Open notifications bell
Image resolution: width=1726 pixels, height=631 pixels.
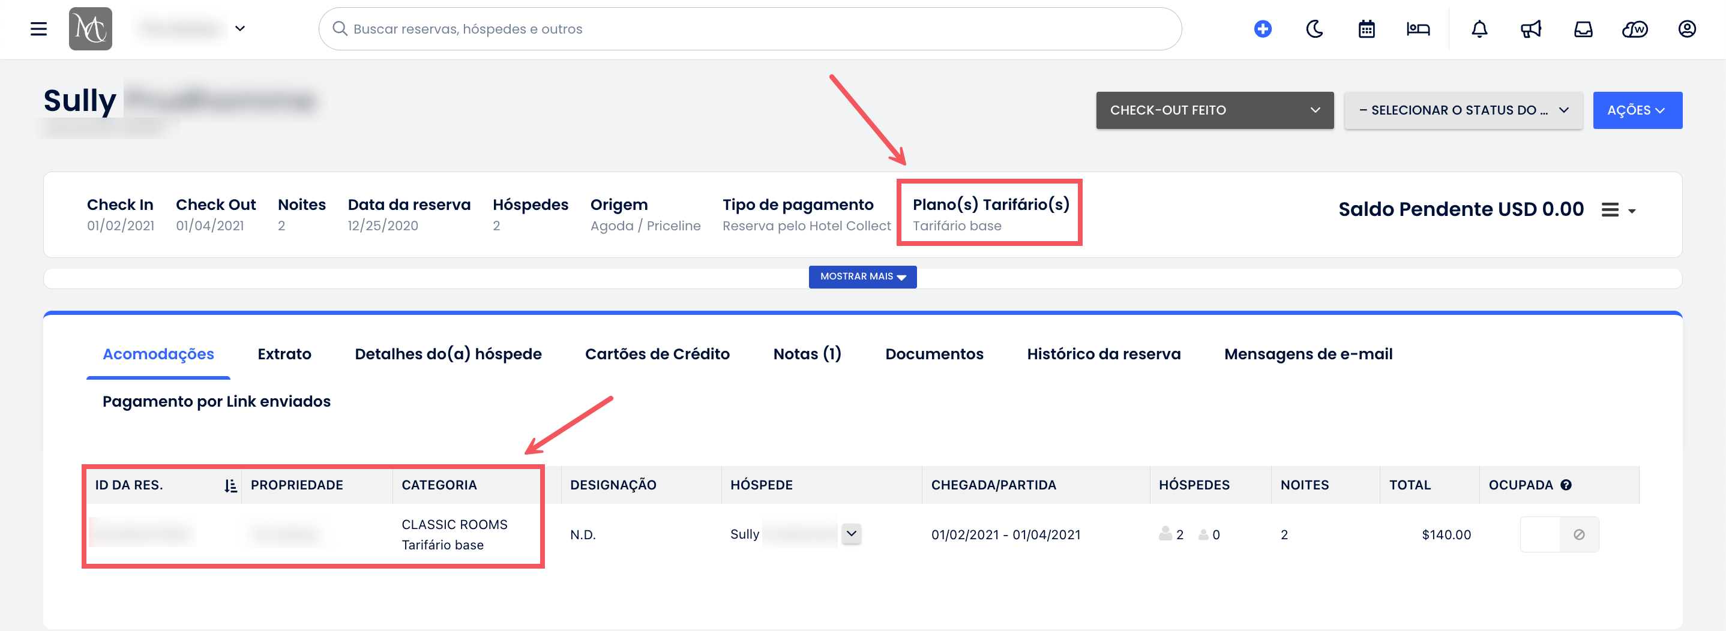(1479, 29)
